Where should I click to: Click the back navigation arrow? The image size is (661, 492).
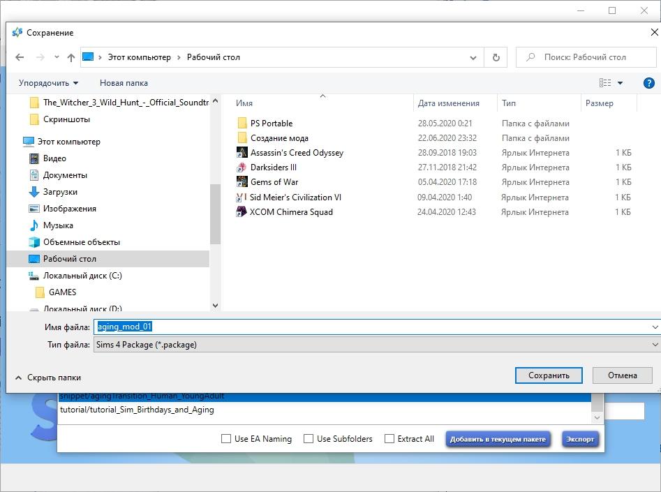pyautogui.click(x=20, y=57)
